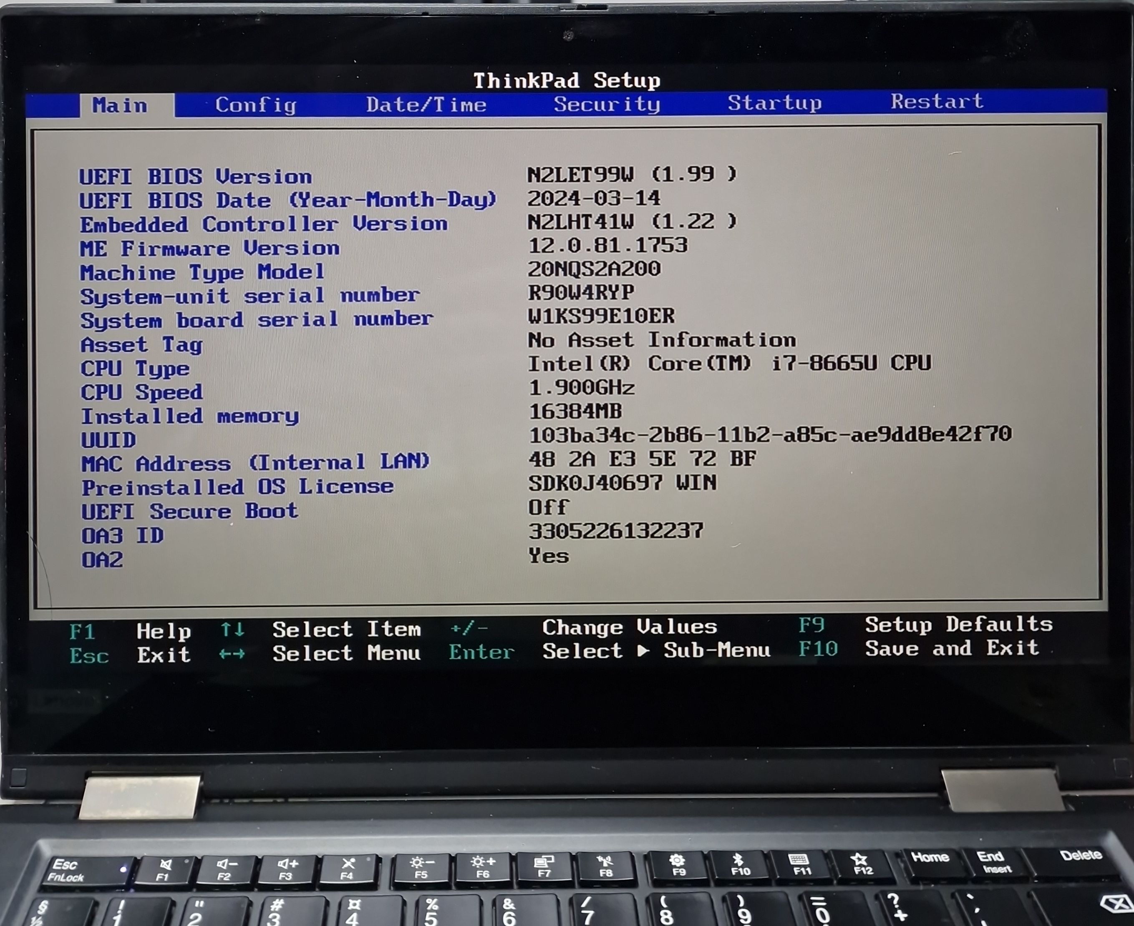Viewport: 1134px width, 926px height.
Task: Click the Setup Defaults legend
Action: pyautogui.click(x=959, y=624)
